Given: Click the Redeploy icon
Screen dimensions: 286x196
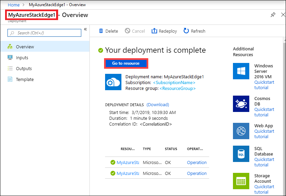Looking at the screenshot, I should [155, 31].
